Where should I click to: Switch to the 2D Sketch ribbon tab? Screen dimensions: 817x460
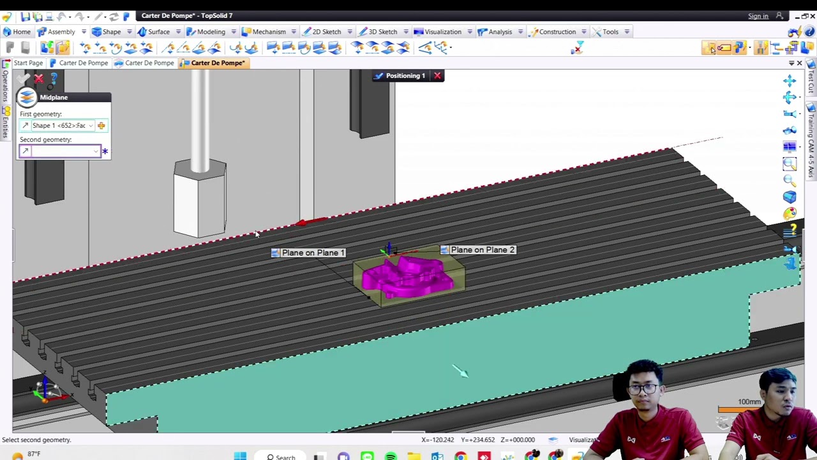point(322,32)
